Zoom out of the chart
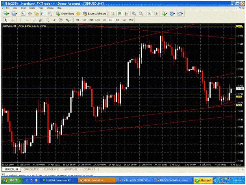Screen dimensions: 246x185 point(141,14)
